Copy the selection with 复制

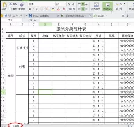(x=13, y=9)
